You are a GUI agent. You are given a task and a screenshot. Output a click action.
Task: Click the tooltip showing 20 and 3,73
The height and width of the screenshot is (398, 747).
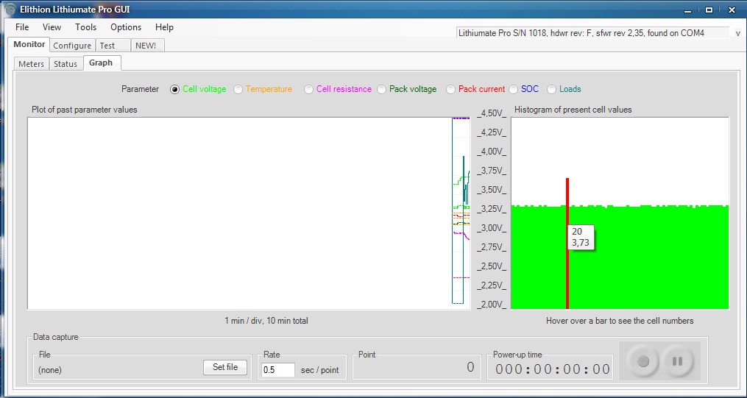pos(581,237)
